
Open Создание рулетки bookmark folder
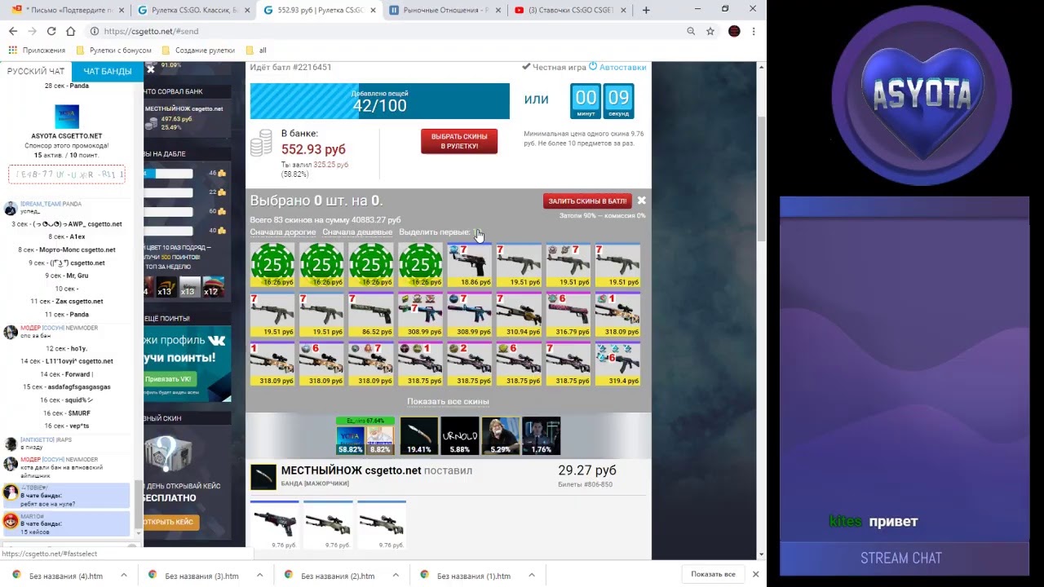pyautogui.click(x=198, y=50)
